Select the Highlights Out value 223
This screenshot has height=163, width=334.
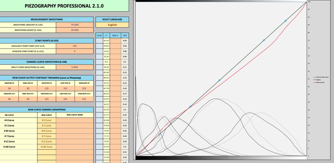tap(84, 99)
